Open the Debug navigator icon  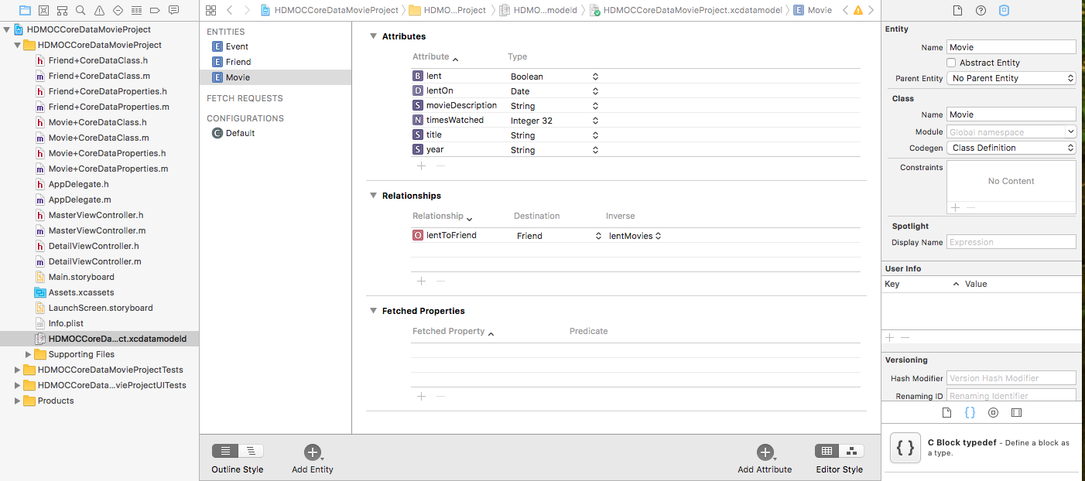(x=136, y=10)
